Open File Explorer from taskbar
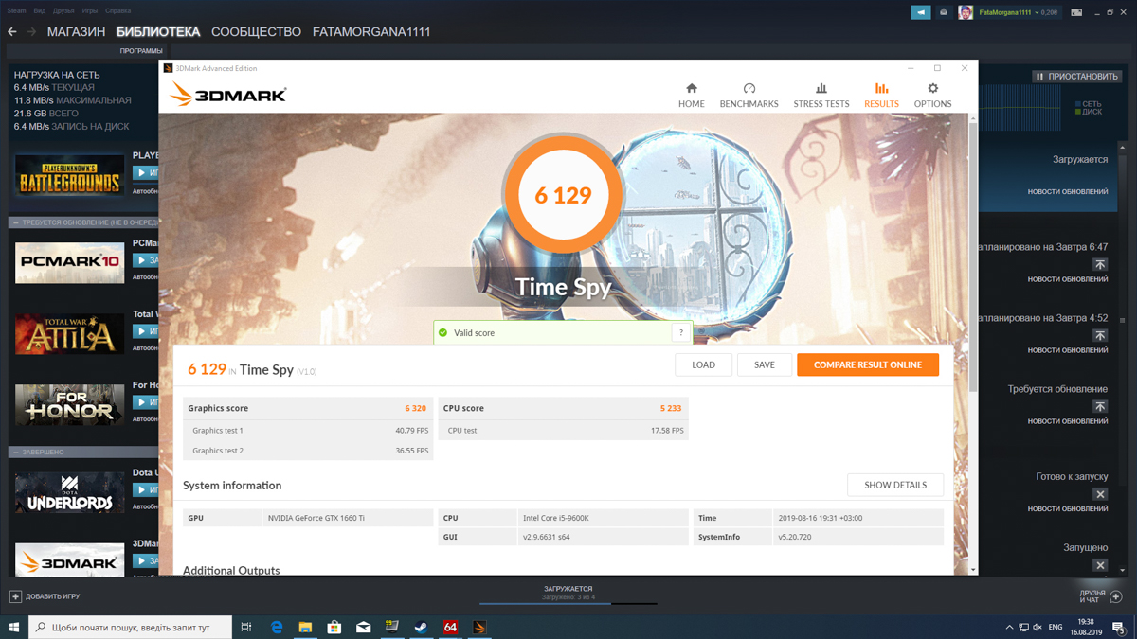 coord(305,627)
